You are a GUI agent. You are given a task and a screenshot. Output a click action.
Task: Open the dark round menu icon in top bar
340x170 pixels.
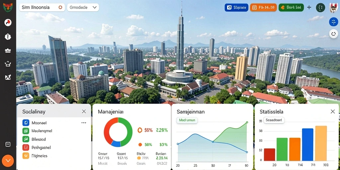pyautogui.click(x=320, y=8)
